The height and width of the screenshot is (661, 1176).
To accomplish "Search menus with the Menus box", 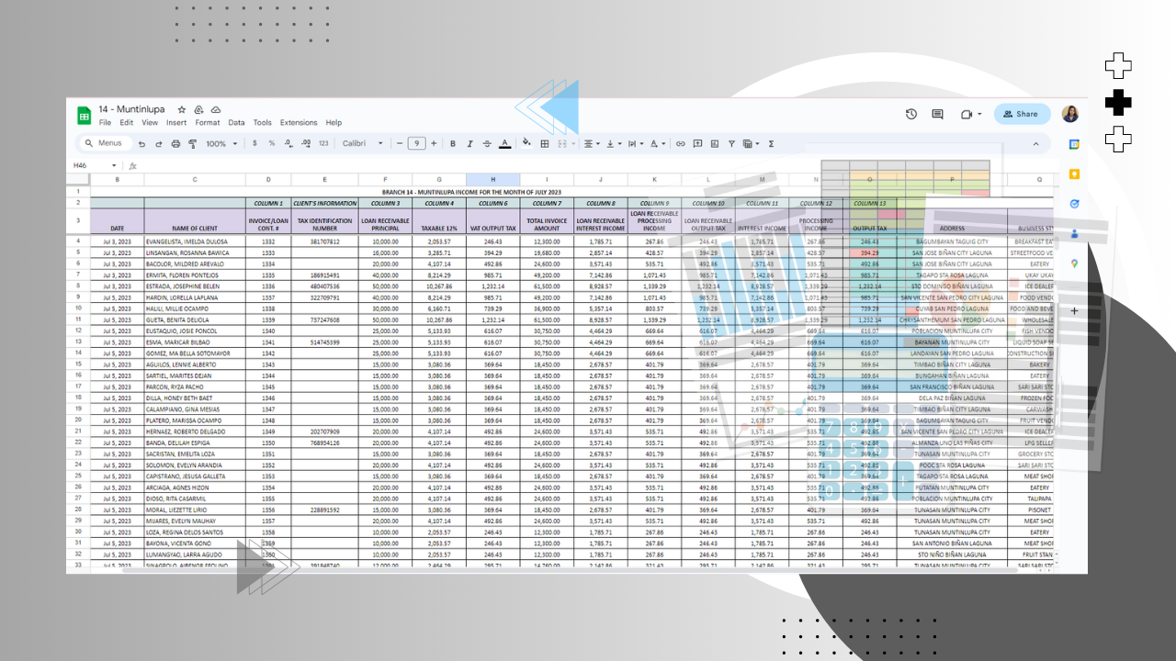I will (x=104, y=144).
